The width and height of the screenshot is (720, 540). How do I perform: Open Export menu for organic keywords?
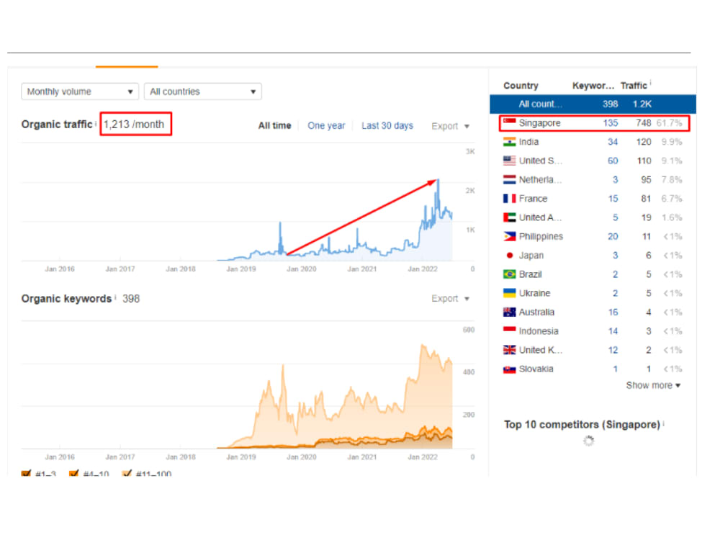pos(450,299)
